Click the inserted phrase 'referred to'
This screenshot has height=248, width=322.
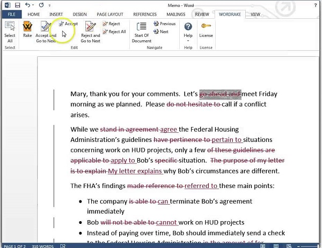coord(201,186)
